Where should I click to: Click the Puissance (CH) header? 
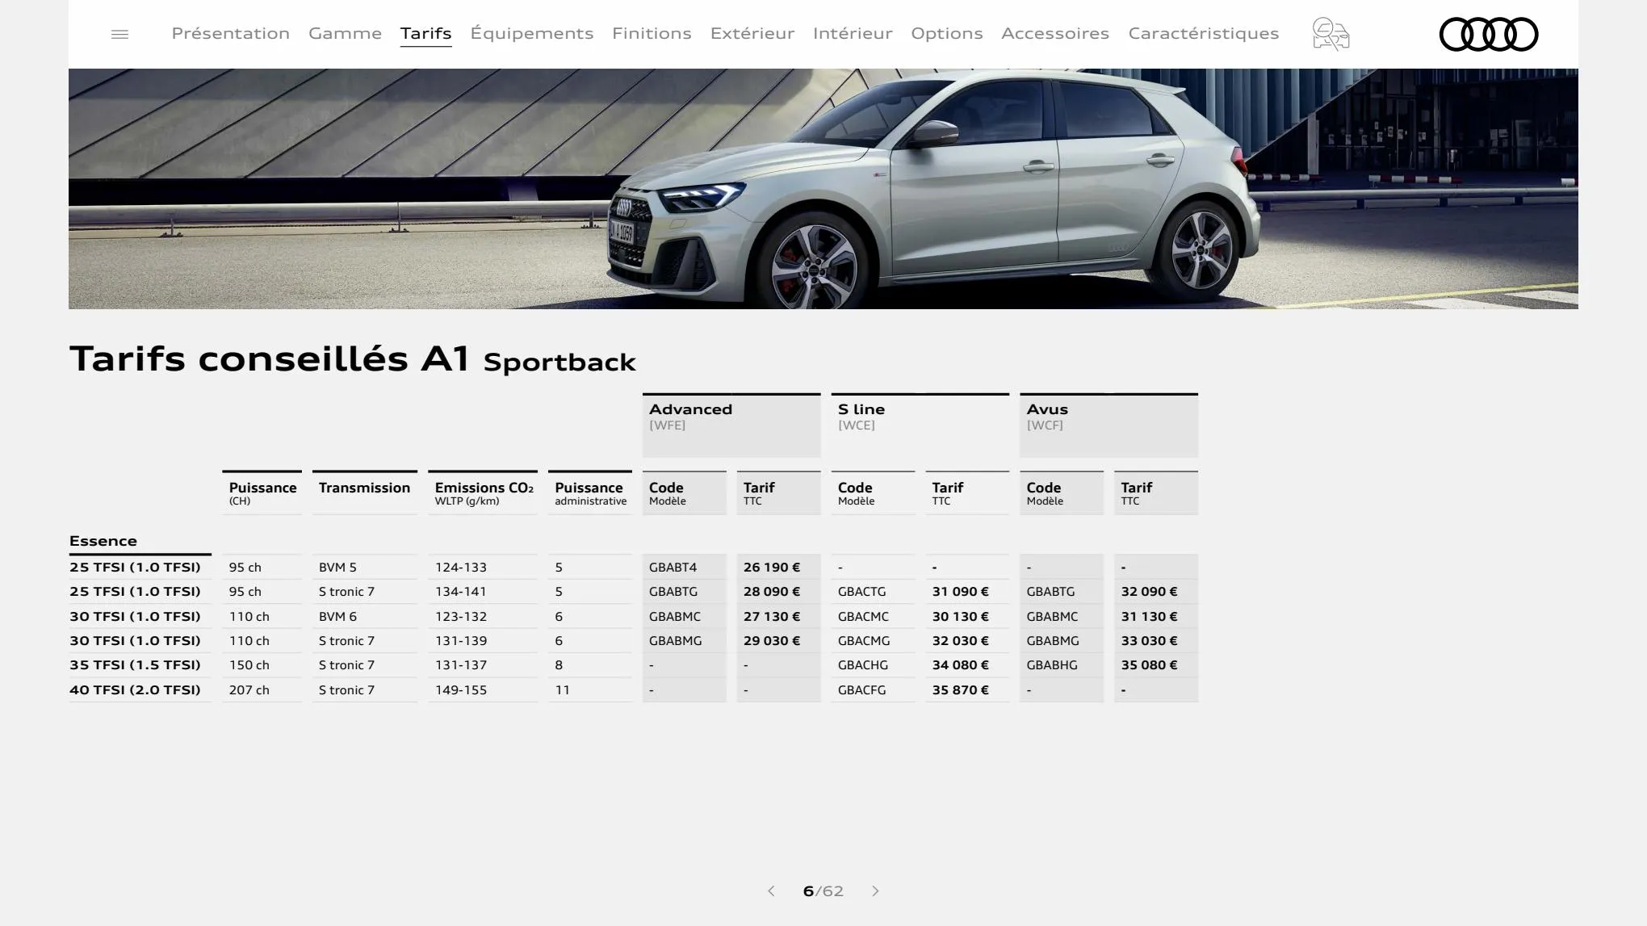262,492
